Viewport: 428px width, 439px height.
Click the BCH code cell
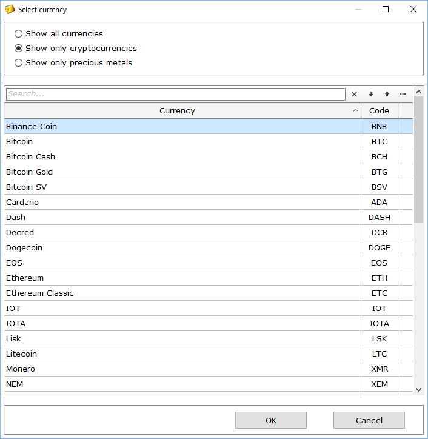(380, 156)
